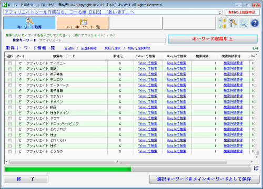The image size is (263, 189).
Task: Click the keys icon on キーワード取得 tab
Action: (29, 21)
